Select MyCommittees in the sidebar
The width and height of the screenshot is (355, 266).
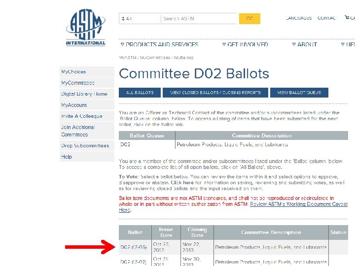78,83
